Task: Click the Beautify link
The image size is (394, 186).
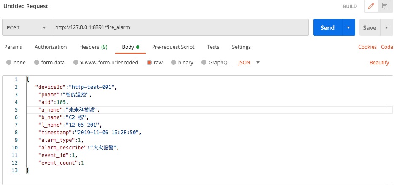Action: tap(379, 63)
